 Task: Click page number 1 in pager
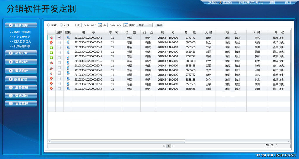169,146
